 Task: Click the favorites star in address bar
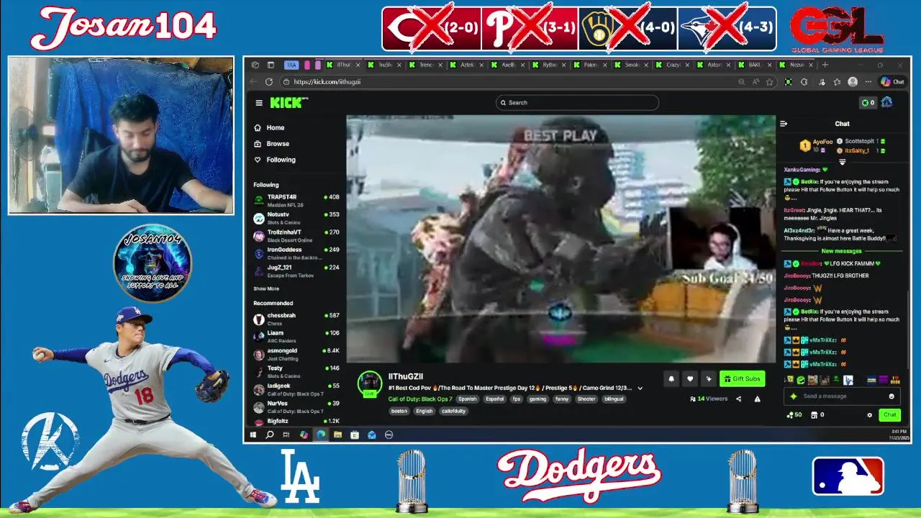(x=769, y=82)
